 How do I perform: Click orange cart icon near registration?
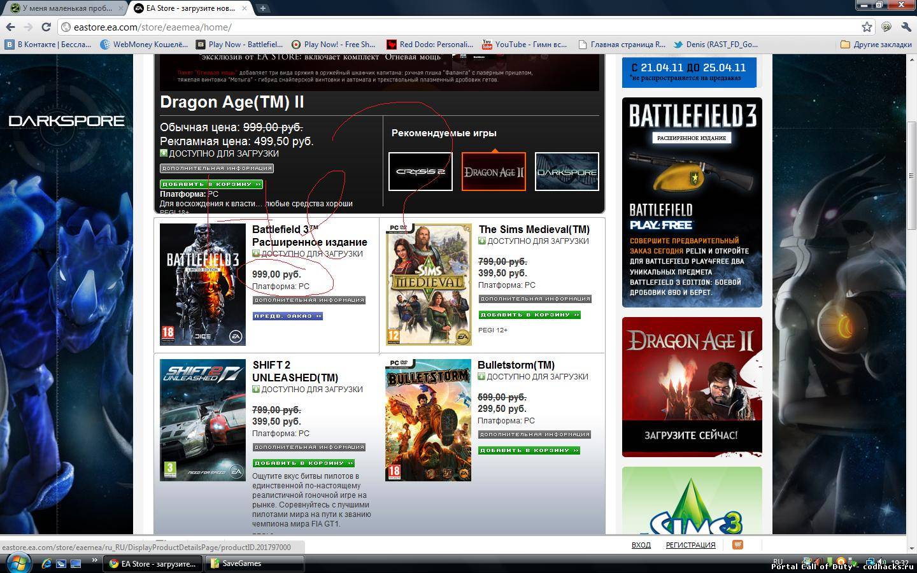point(737,545)
